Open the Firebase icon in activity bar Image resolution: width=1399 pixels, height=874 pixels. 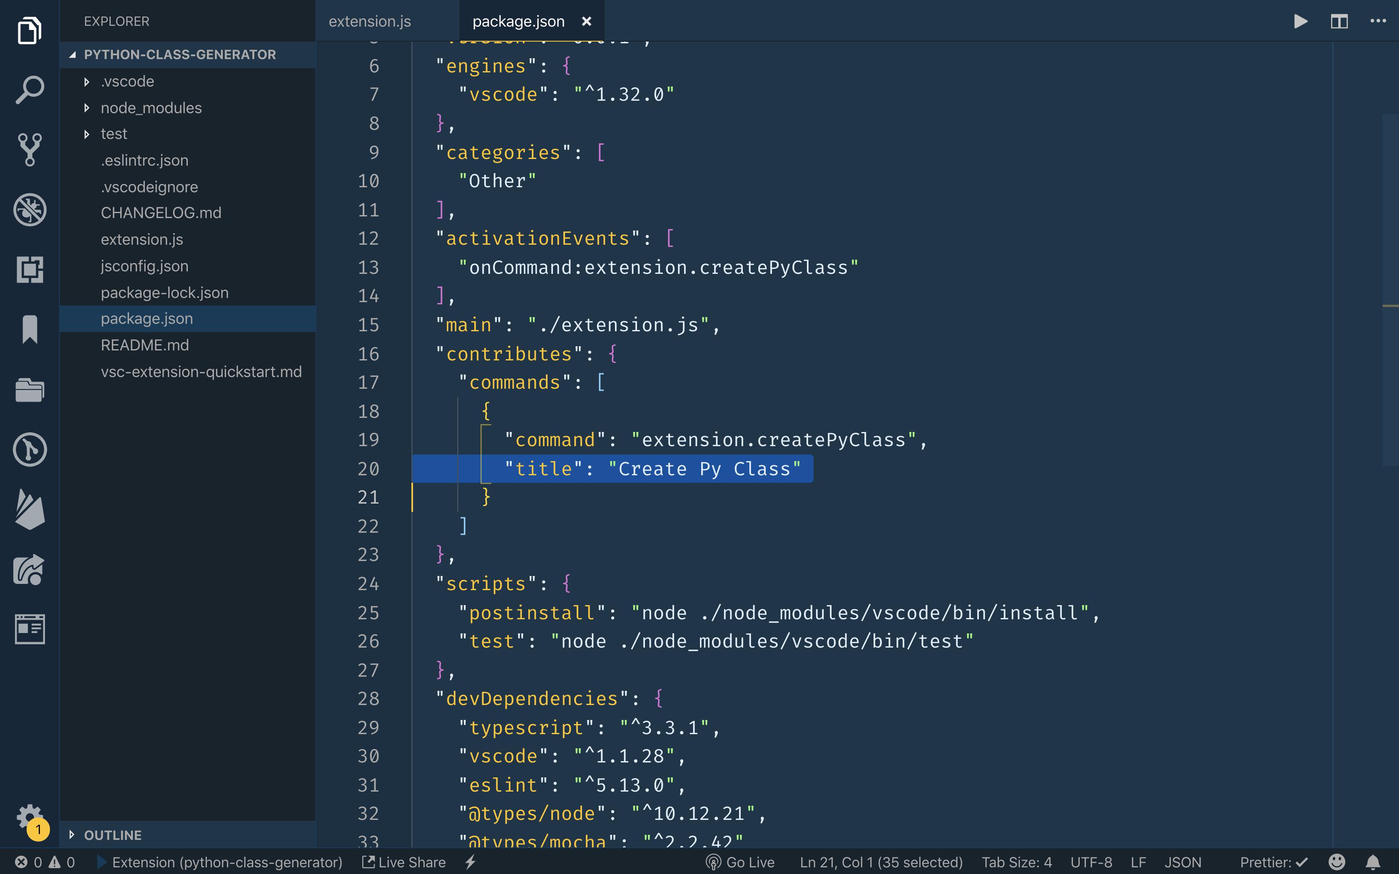click(30, 509)
